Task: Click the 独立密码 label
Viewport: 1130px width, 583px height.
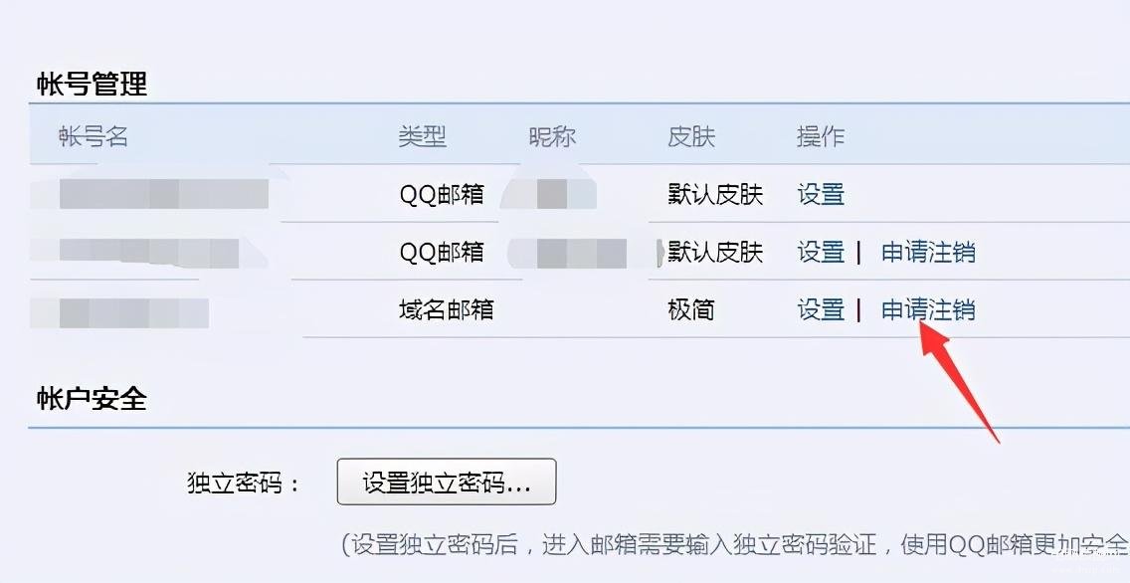Action: click(x=244, y=483)
